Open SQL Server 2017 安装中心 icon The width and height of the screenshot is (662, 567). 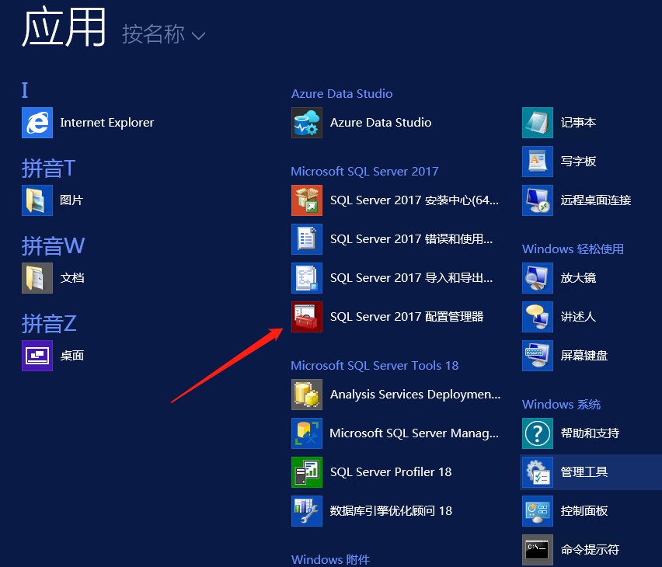[x=307, y=200]
